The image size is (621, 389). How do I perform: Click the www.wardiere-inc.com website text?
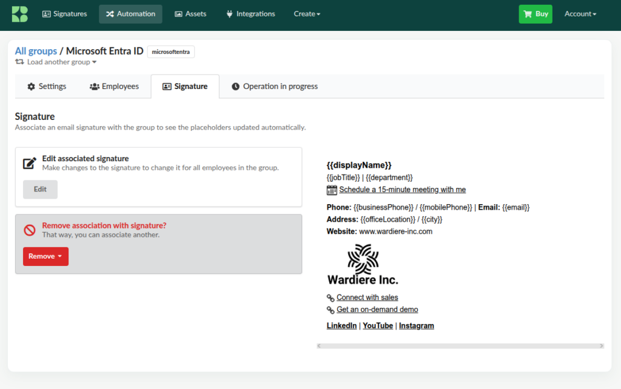[x=395, y=231]
